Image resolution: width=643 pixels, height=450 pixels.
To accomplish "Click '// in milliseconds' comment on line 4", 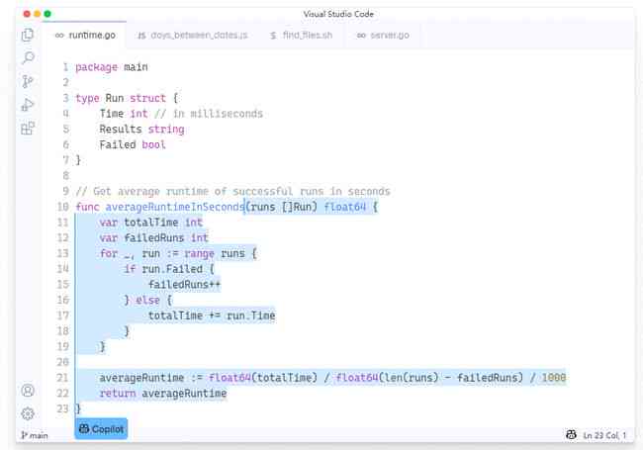I will click(209, 114).
